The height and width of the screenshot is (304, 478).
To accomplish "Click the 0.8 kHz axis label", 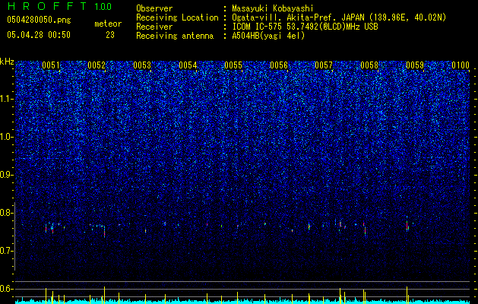I will pos(7,213).
